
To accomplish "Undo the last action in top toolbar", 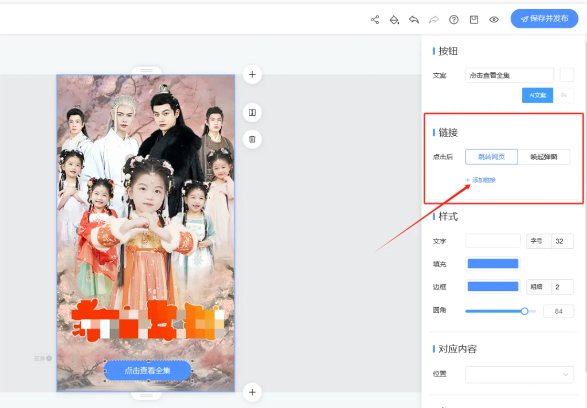I will [x=414, y=19].
